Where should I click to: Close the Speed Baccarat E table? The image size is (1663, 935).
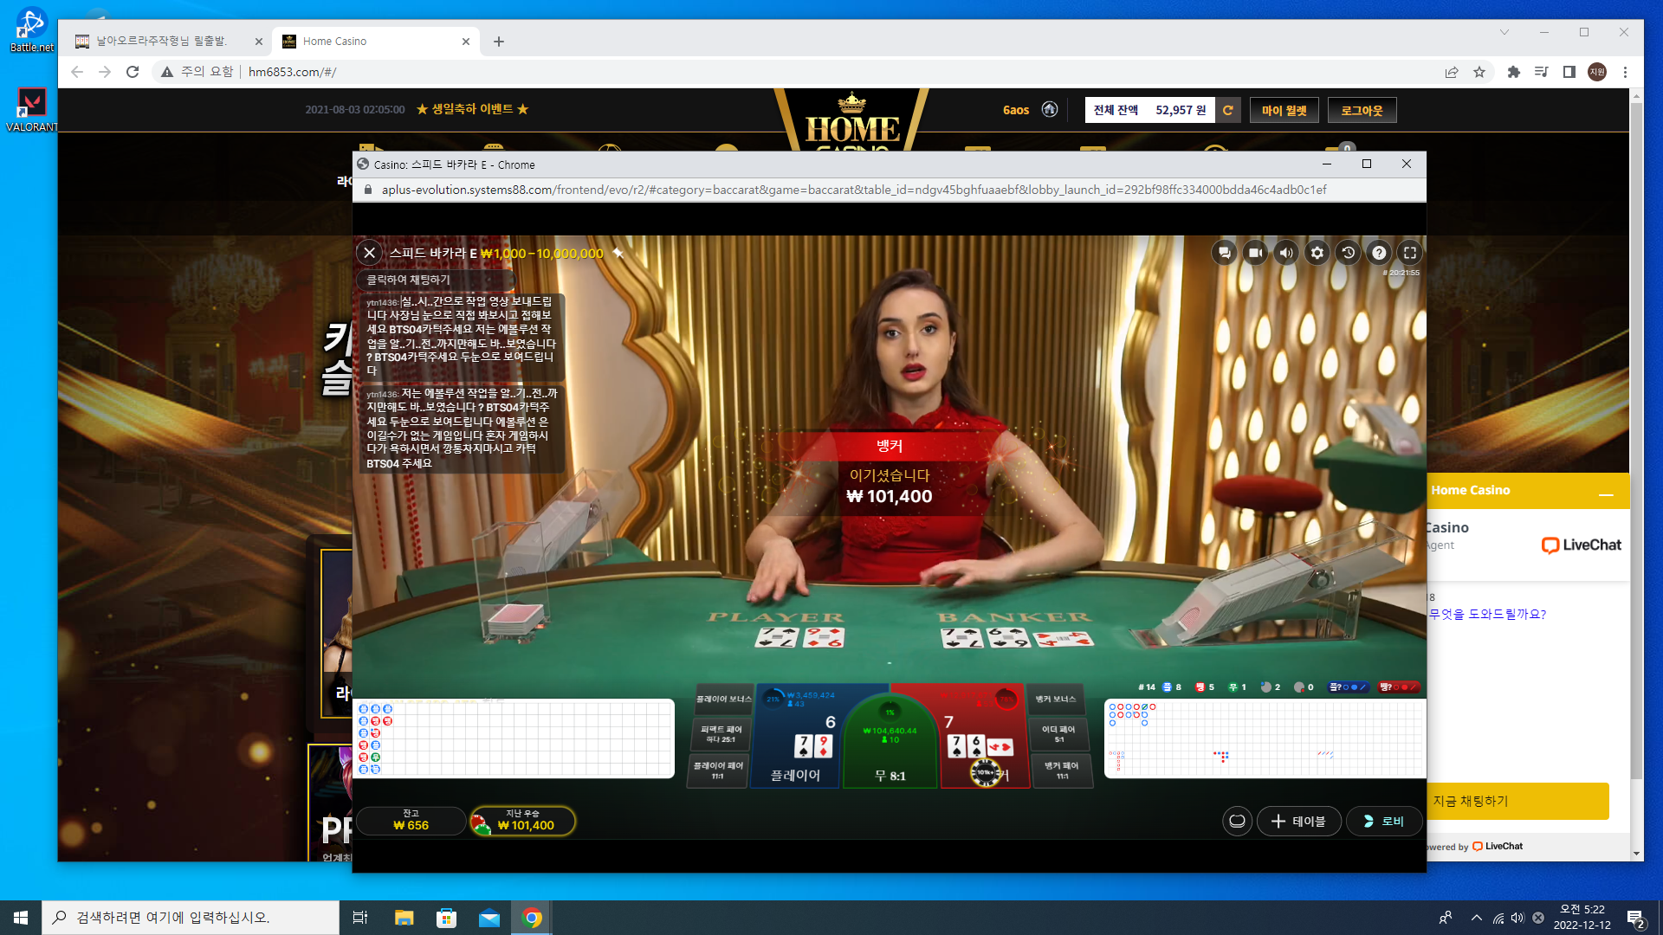[x=369, y=253]
